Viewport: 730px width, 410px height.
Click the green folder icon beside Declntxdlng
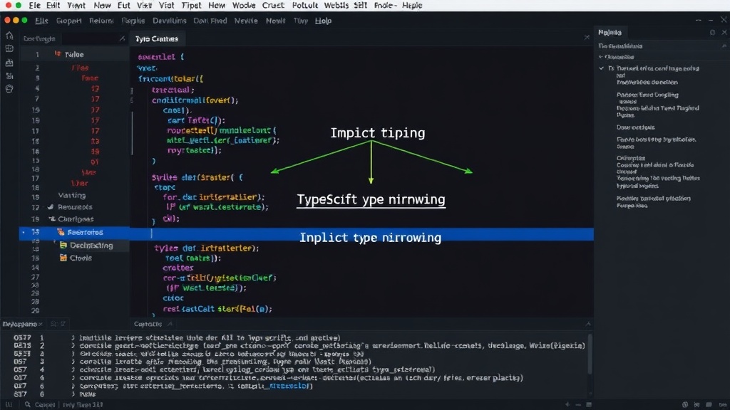(63, 245)
